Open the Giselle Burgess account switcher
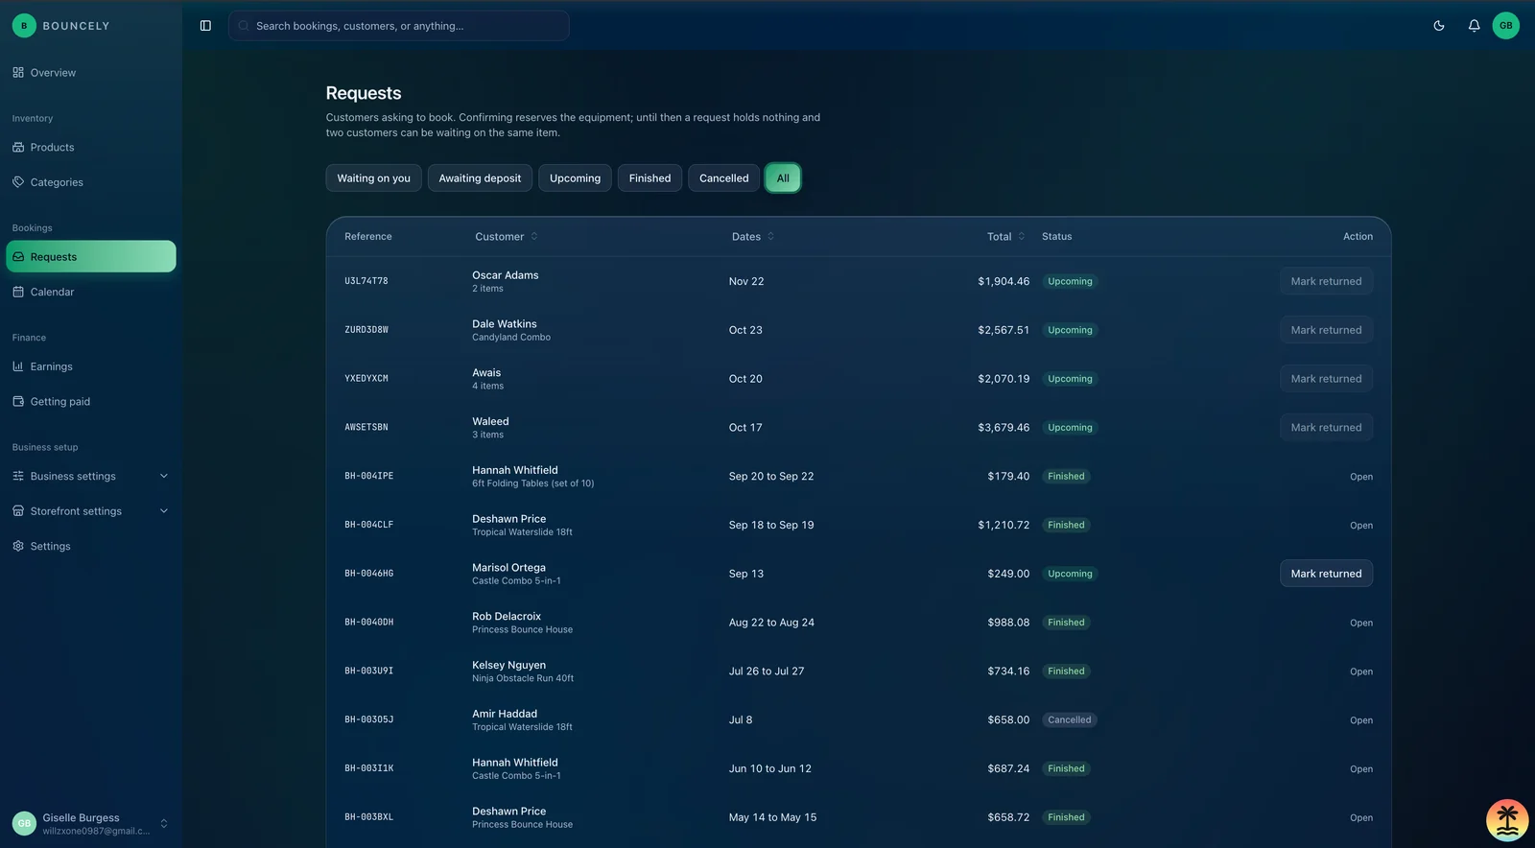 coord(91,823)
